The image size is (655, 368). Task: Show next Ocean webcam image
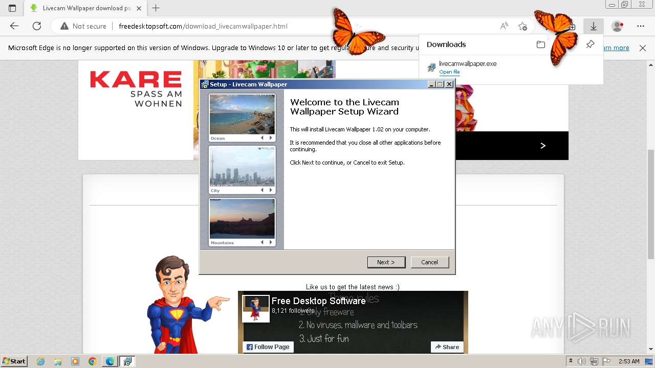pyautogui.click(x=271, y=138)
